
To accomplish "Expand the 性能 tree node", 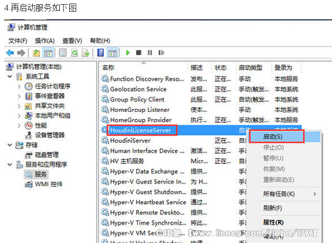I will click(x=19, y=125).
